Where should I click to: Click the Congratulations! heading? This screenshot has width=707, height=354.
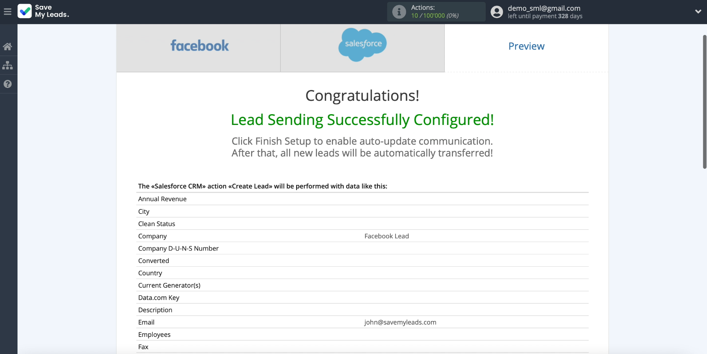tap(362, 96)
